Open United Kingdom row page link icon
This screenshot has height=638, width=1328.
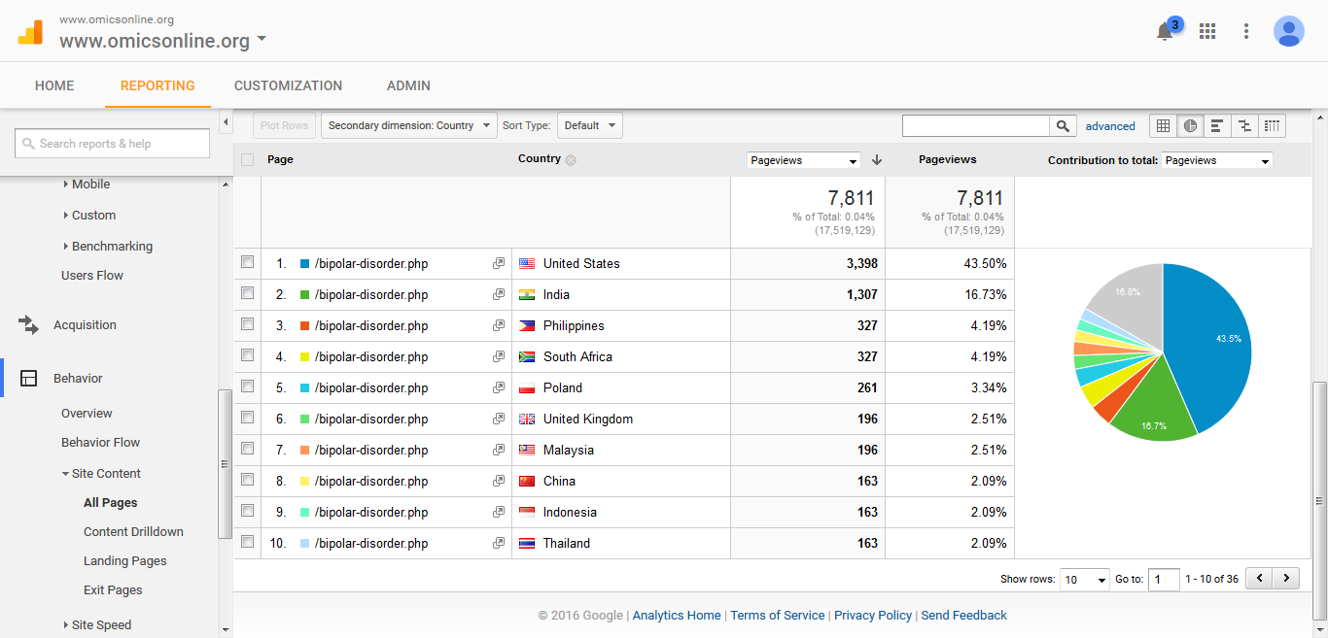click(x=499, y=420)
